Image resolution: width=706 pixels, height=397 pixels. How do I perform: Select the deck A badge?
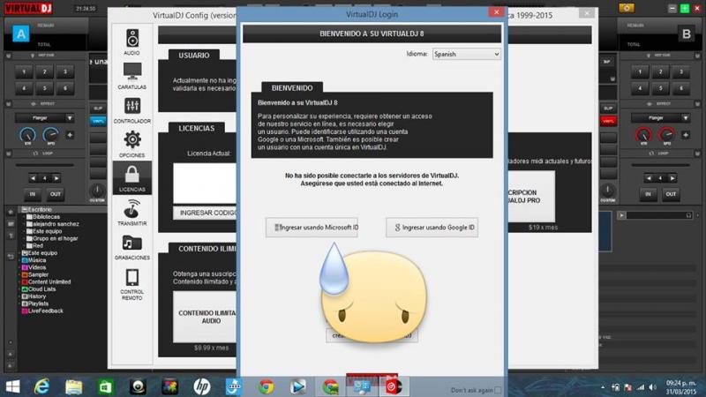click(x=20, y=34)
